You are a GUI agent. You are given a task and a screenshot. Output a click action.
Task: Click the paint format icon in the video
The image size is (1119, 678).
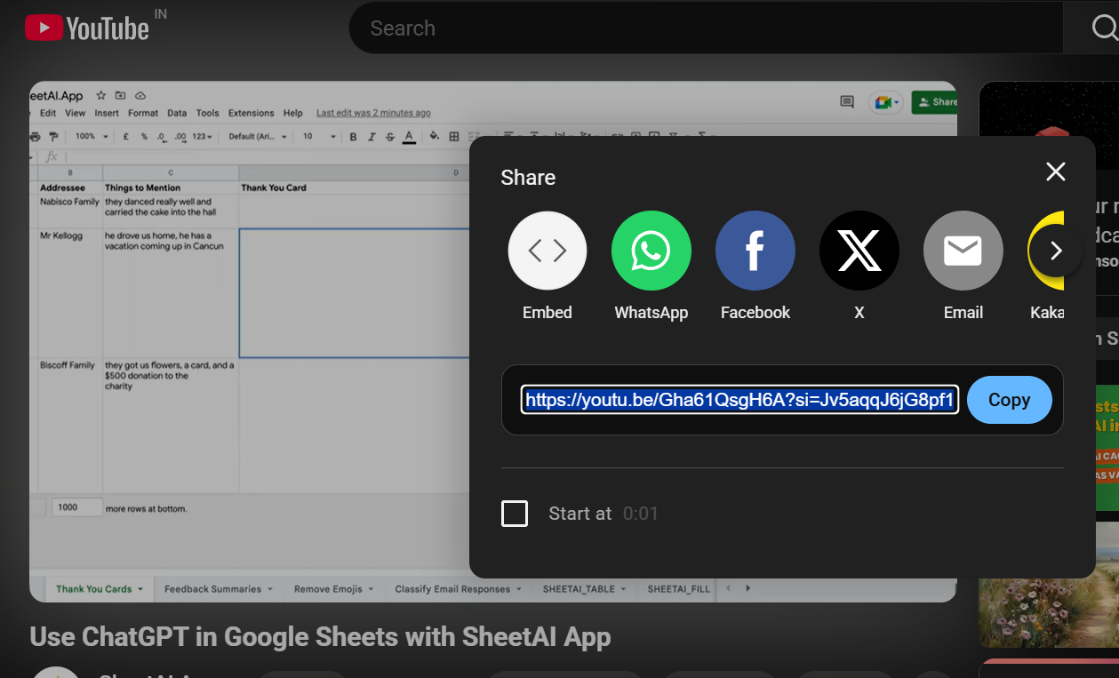(x=54, y=137)
